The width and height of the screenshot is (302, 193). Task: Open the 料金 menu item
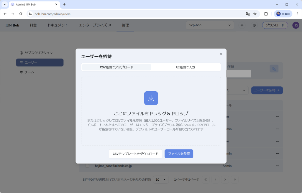[33, 25]
